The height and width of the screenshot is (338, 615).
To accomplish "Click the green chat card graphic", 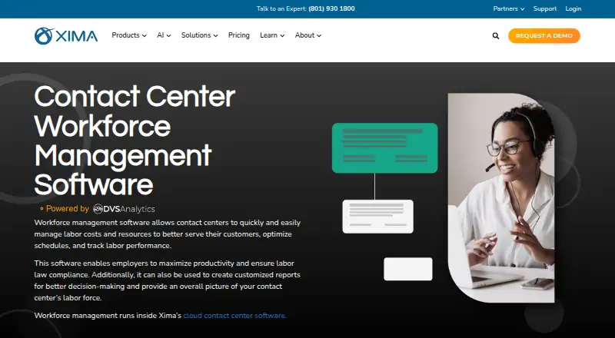I will [x=385, y=147].
